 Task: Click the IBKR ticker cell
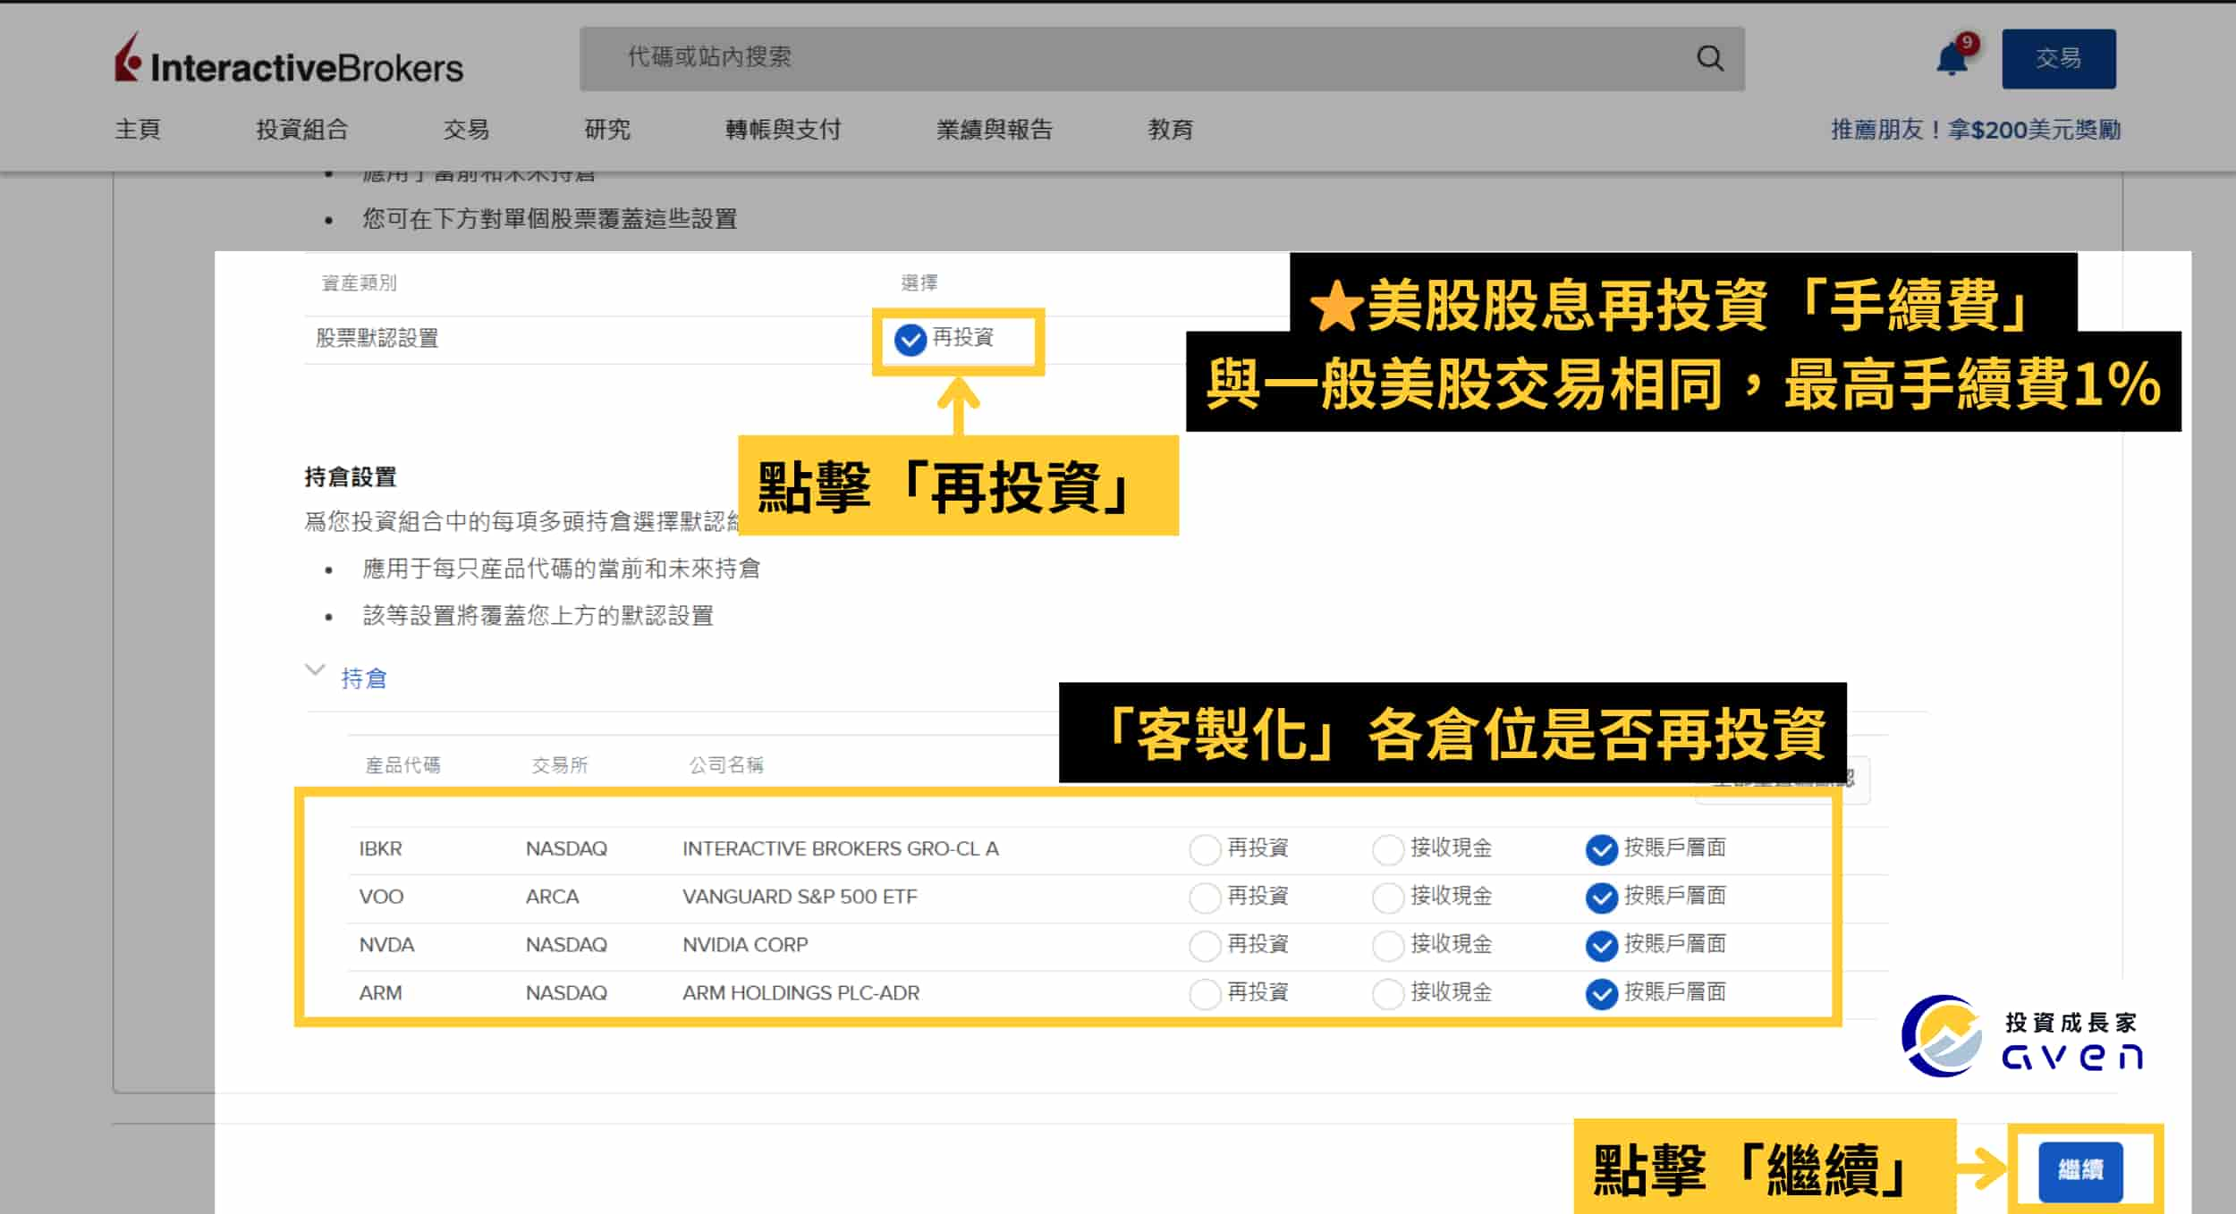380,848
